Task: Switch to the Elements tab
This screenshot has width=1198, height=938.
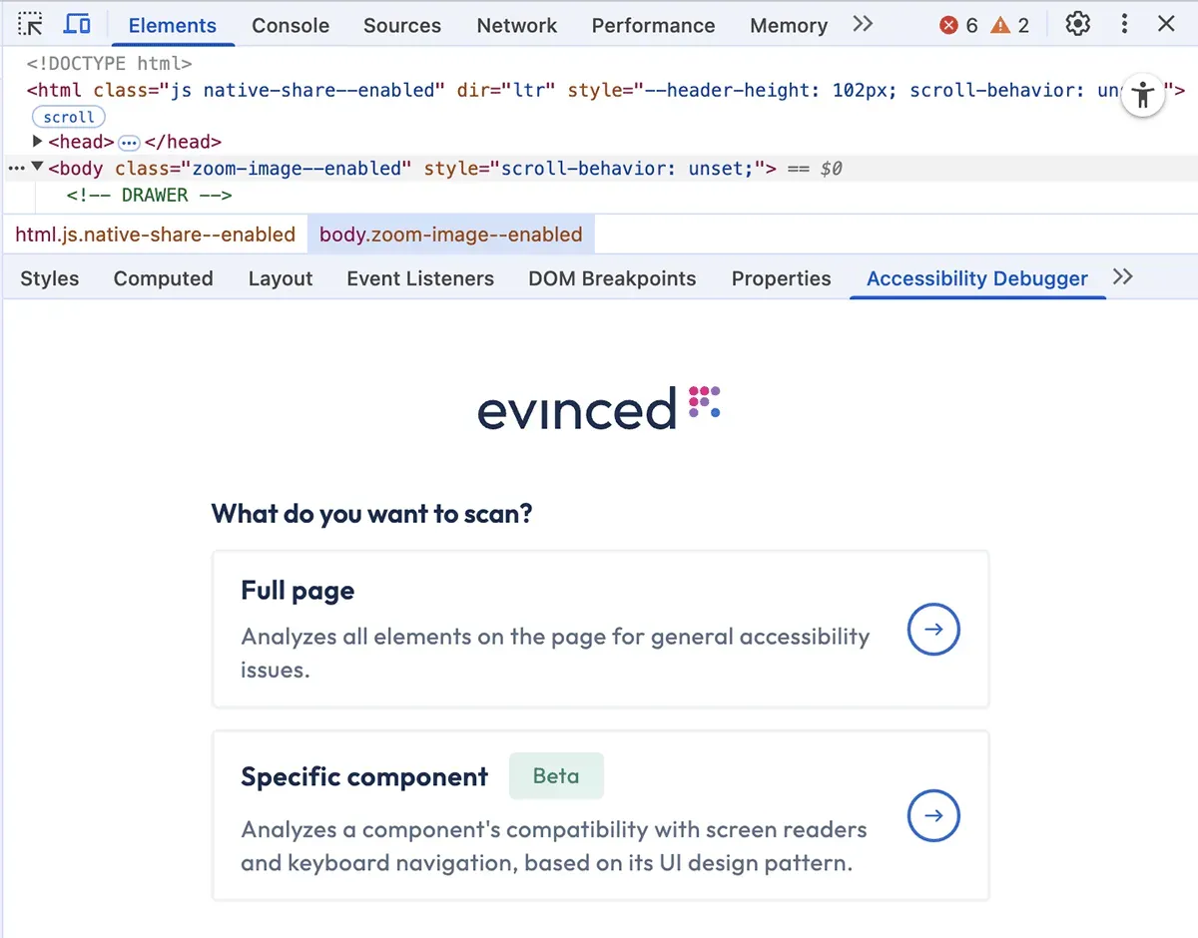Action: [173, 25]
